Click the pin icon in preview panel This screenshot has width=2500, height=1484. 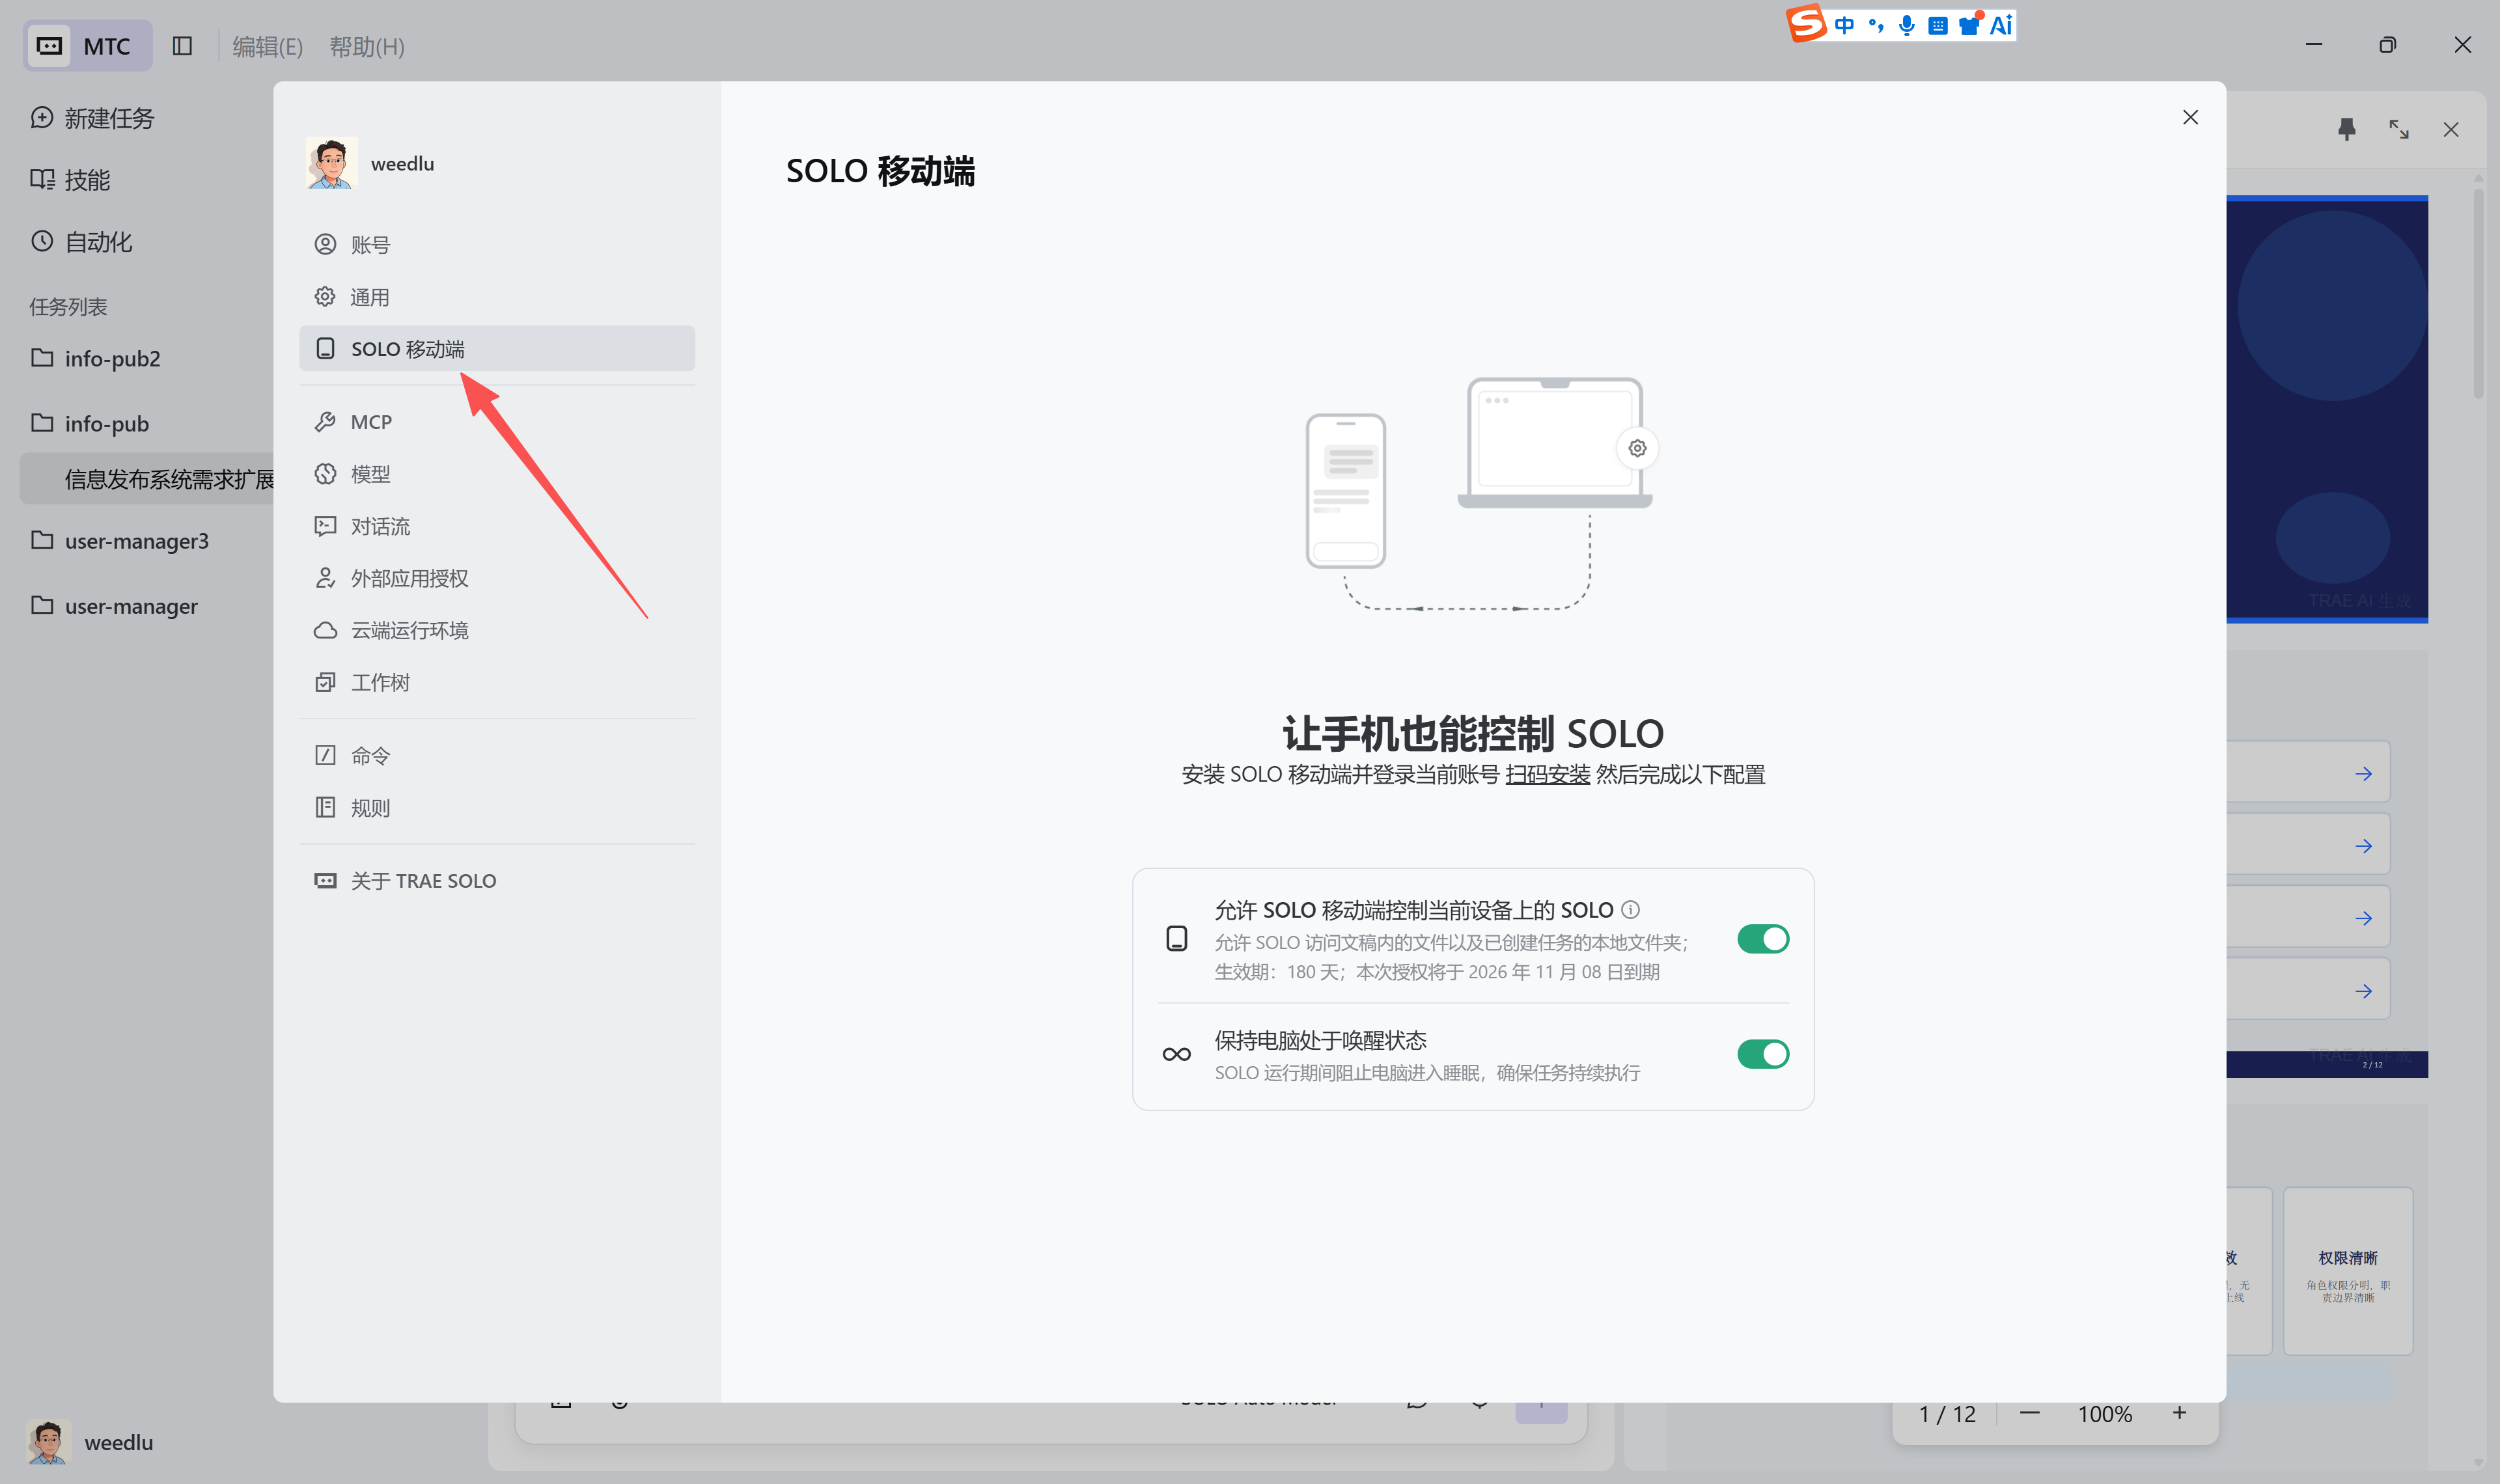click(2347, 129)
